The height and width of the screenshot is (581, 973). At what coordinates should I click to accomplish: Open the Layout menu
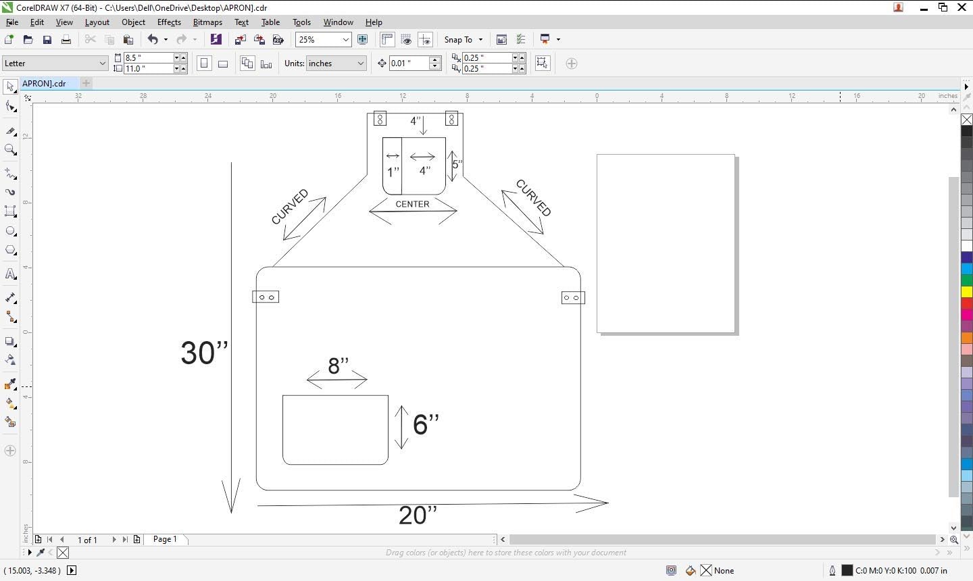point(97,22)
